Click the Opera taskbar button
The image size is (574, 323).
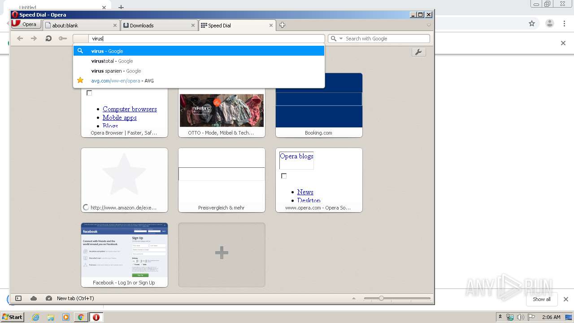click(x=96, y=317)
